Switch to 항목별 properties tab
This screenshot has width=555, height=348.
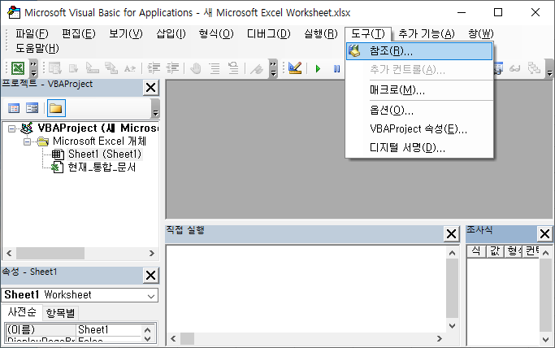pos(60,313)
